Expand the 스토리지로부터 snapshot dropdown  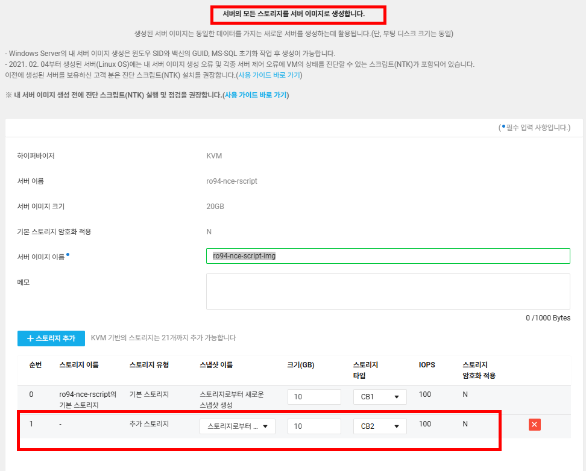pyautogui.click(x=238, y=426)
